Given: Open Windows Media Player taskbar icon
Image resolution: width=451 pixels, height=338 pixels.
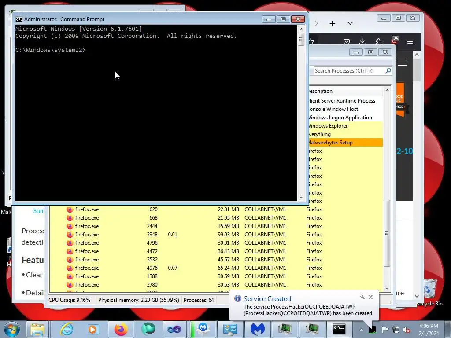Looking at the screenshot, I should point(93,329).
